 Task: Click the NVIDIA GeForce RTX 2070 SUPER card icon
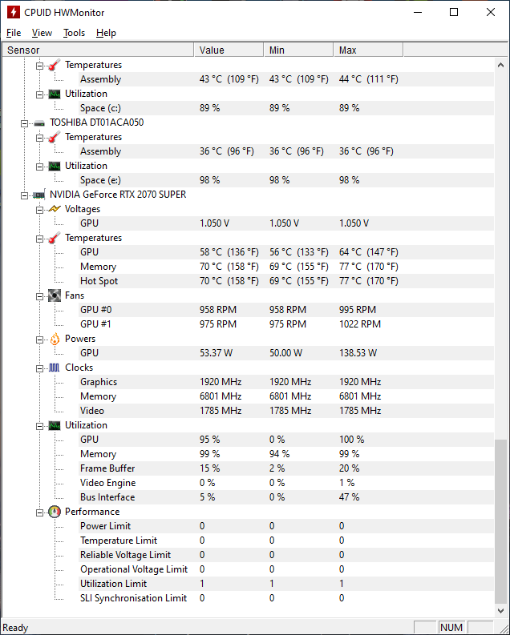click(38, 195)
